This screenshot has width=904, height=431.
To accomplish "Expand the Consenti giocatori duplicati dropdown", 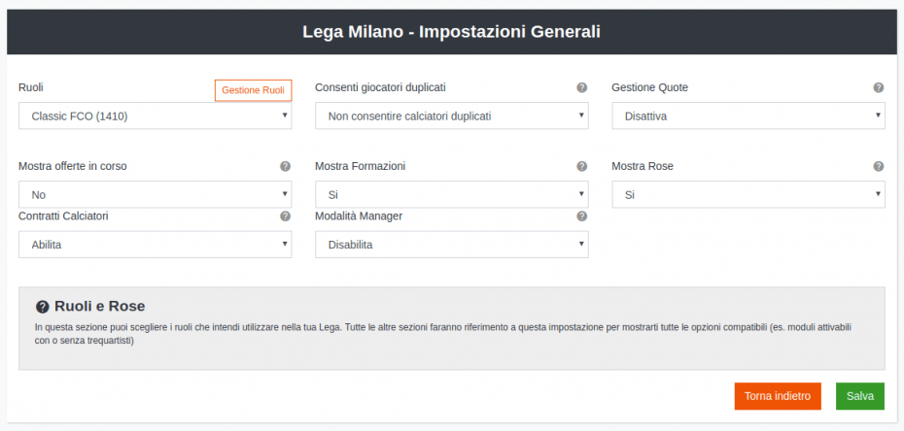I will tap(451, 116).
